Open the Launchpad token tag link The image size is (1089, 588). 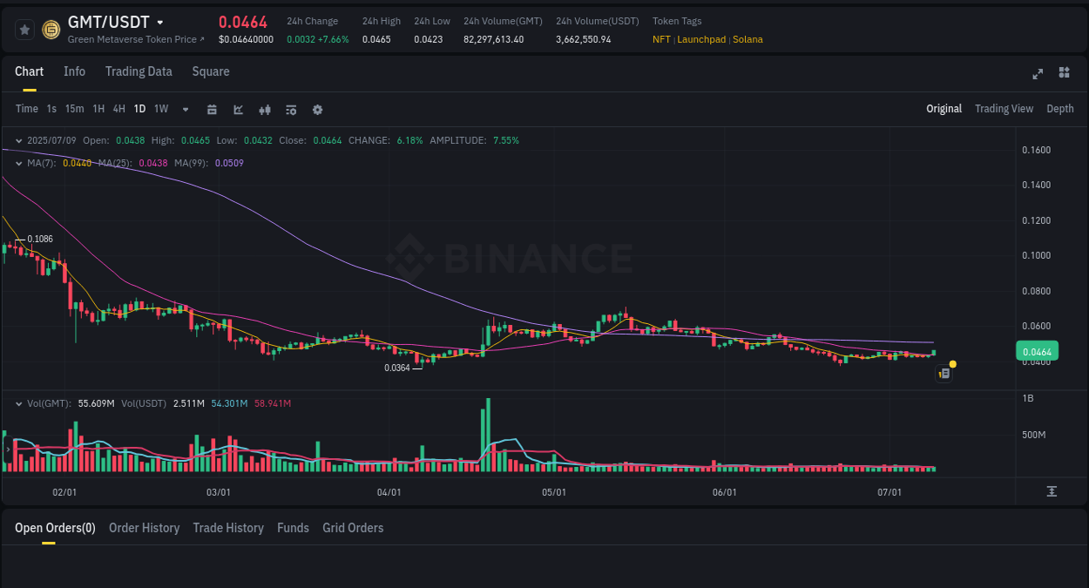tap(701, 39)
